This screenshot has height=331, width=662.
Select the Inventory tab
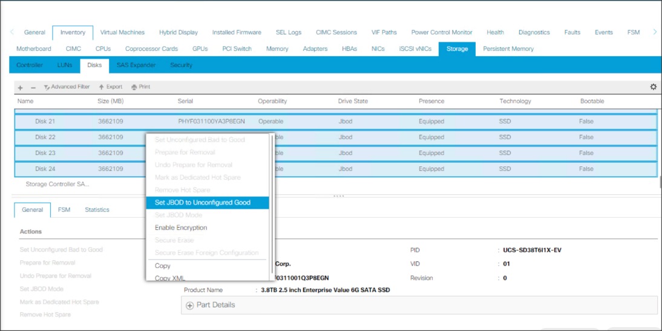(x=73, y=32)
